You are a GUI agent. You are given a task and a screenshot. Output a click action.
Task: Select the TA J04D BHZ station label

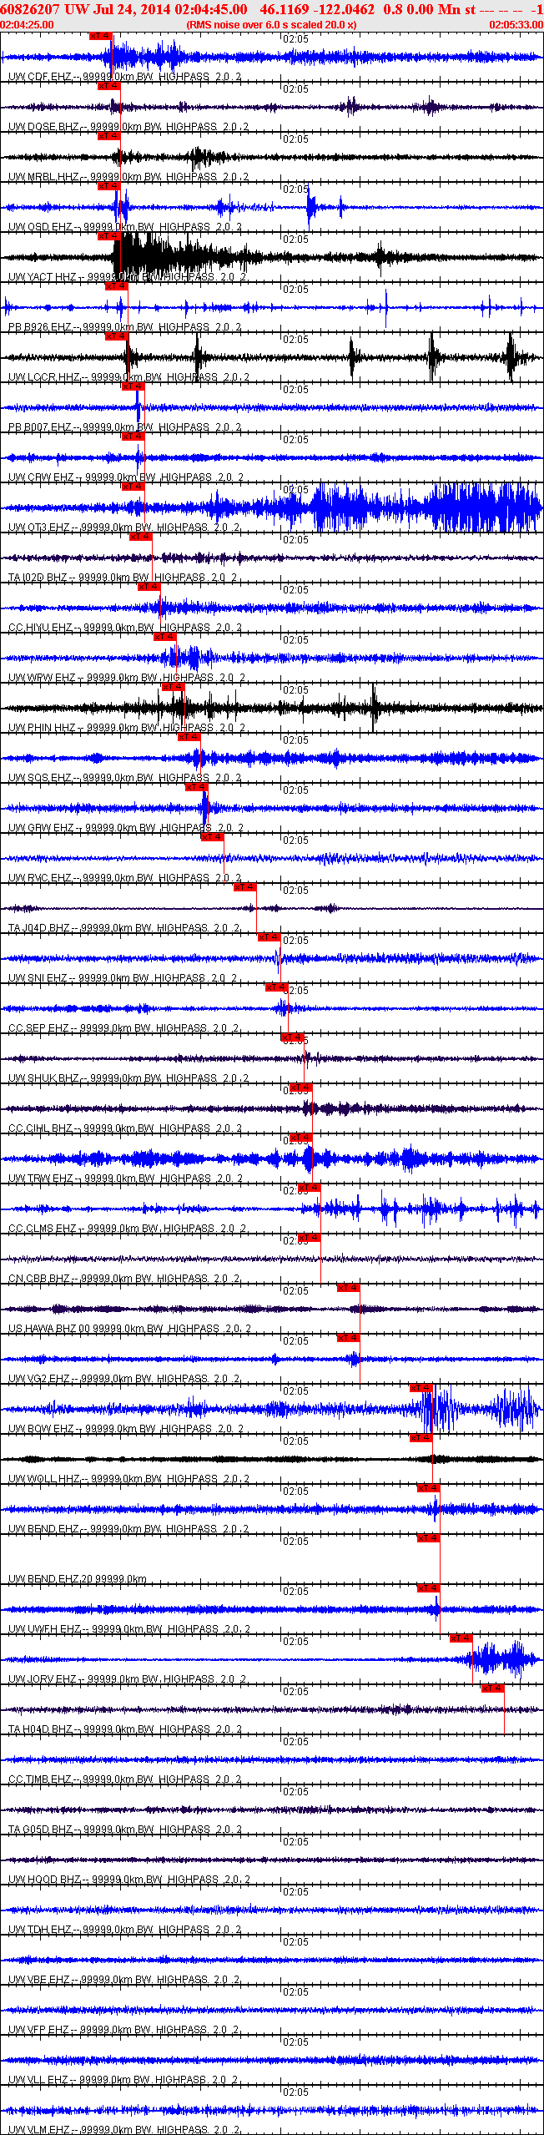tap(124, 928)
